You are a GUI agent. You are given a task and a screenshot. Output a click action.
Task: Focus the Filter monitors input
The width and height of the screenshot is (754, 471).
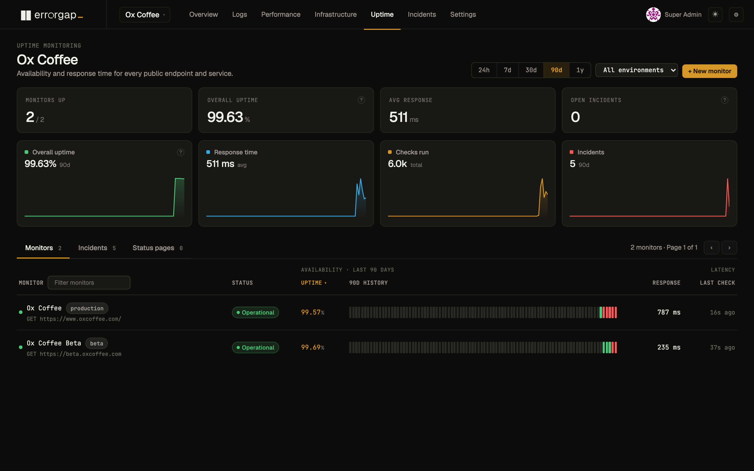tap(89, 283)
